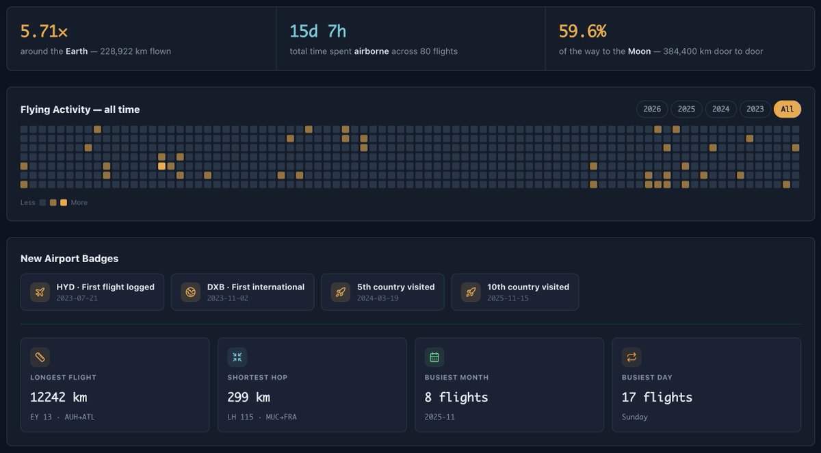
Task: Select the 2025 year filter
Action: click(686, 109)
